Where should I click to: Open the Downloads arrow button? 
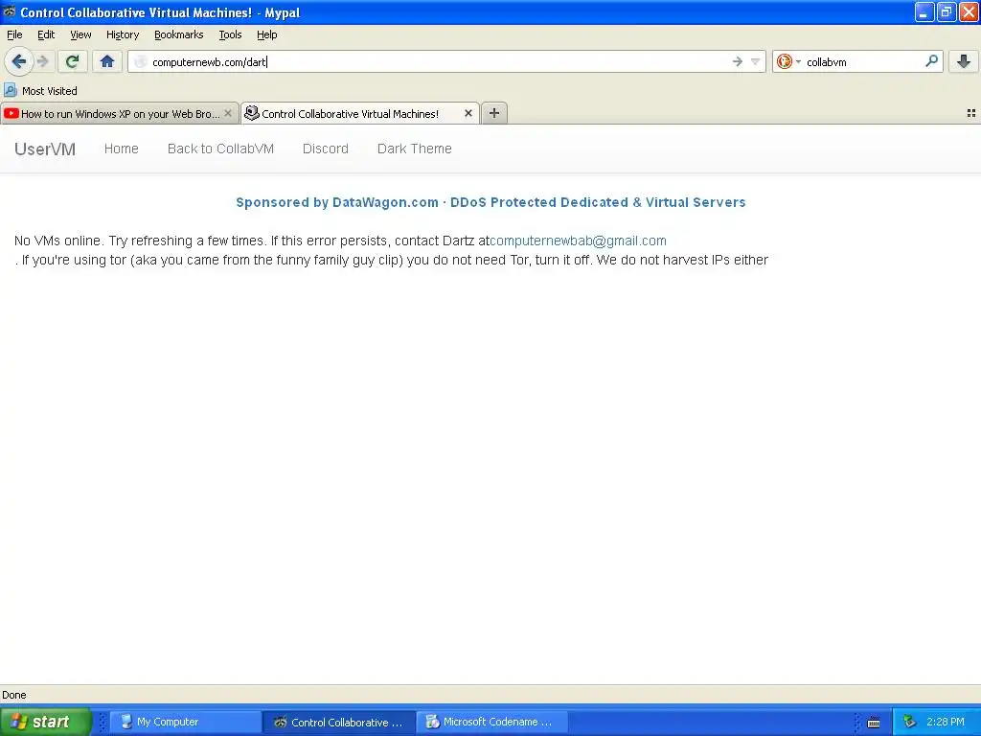(964, 61)
